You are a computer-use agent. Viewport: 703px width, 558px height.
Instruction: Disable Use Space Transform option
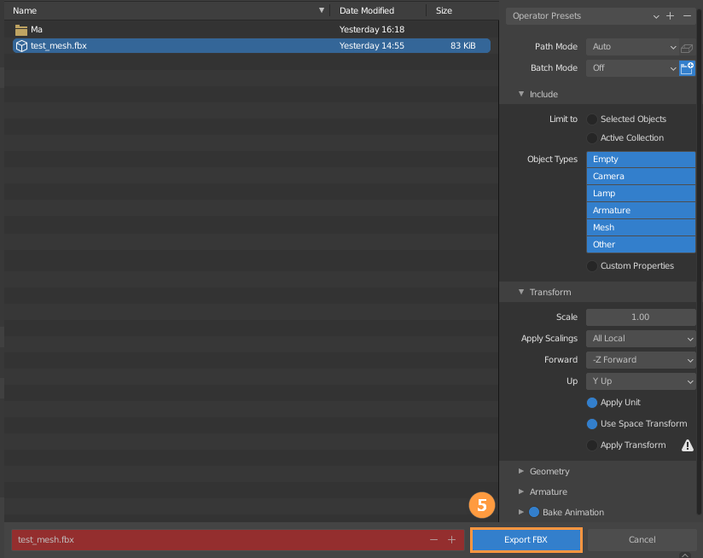(592, 424)
